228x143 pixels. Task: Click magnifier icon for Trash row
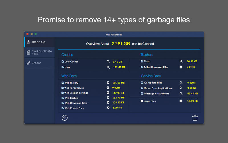tap(181, 61)
